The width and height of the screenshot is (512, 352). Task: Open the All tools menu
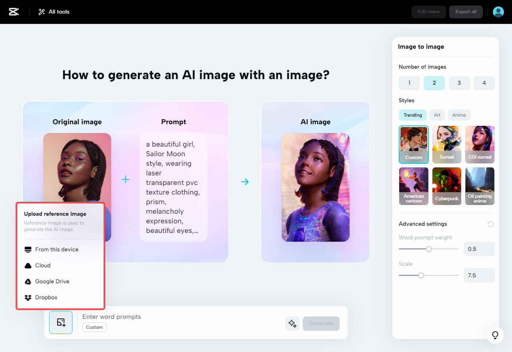point(53,12)
